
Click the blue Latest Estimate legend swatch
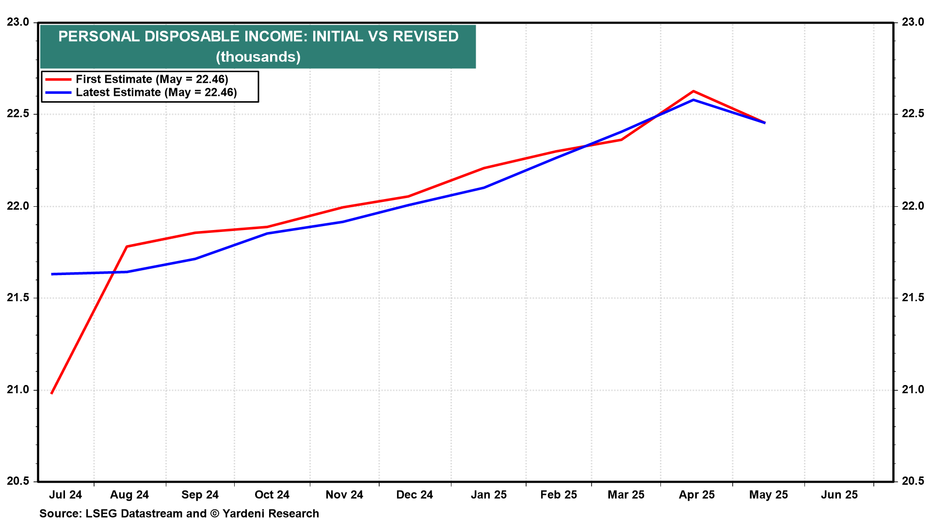point(58,92)
